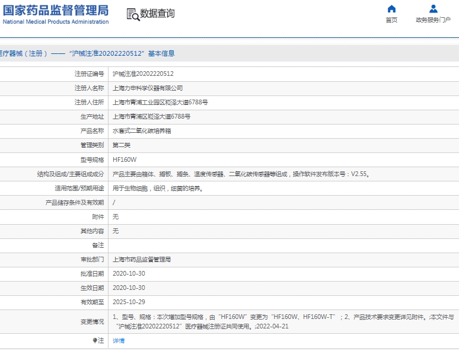Click the 注册人住所 row label
459x351 pixels.
tap(90, 103)
